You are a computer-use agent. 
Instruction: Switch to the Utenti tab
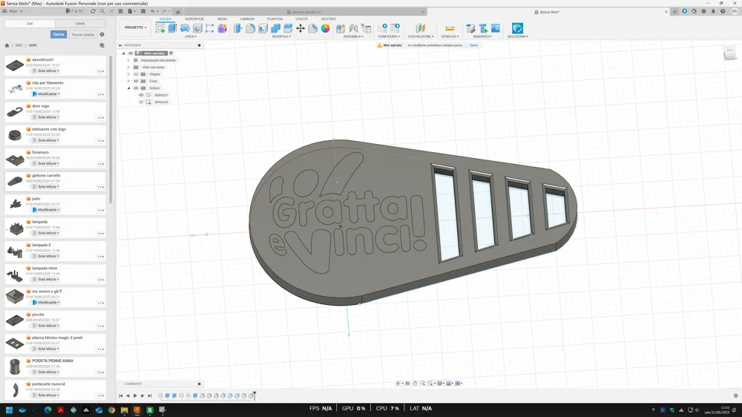(x=80, y=23)
